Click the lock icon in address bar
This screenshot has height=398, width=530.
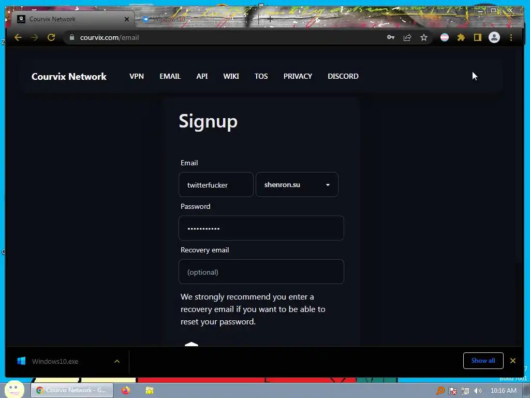click(x=71, y=37)
